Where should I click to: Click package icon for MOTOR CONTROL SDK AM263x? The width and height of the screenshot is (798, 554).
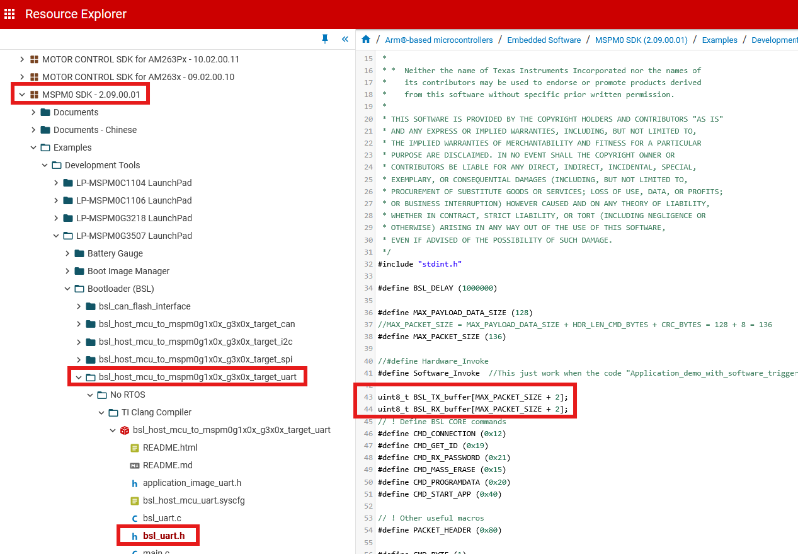click(x=34, y=77)
